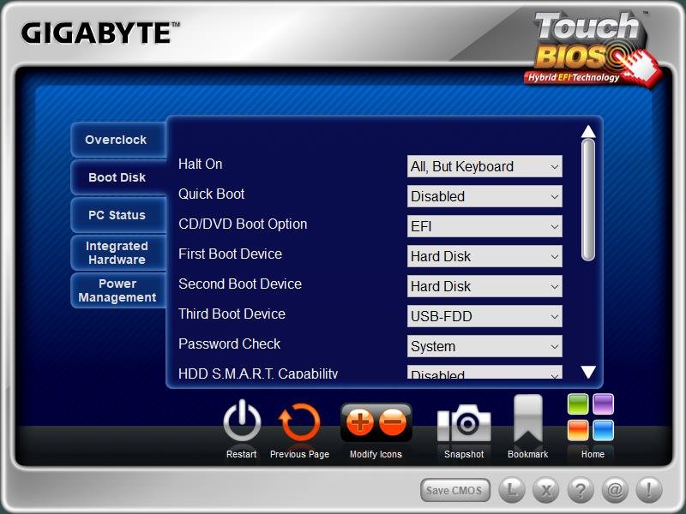Open the PC Status tab
The image size is (686, 514).
(118, 215)
